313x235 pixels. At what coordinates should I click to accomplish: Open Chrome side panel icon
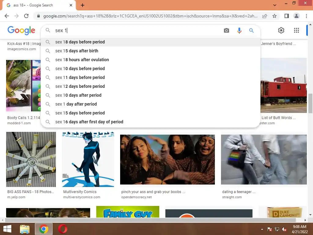[287, 16]
